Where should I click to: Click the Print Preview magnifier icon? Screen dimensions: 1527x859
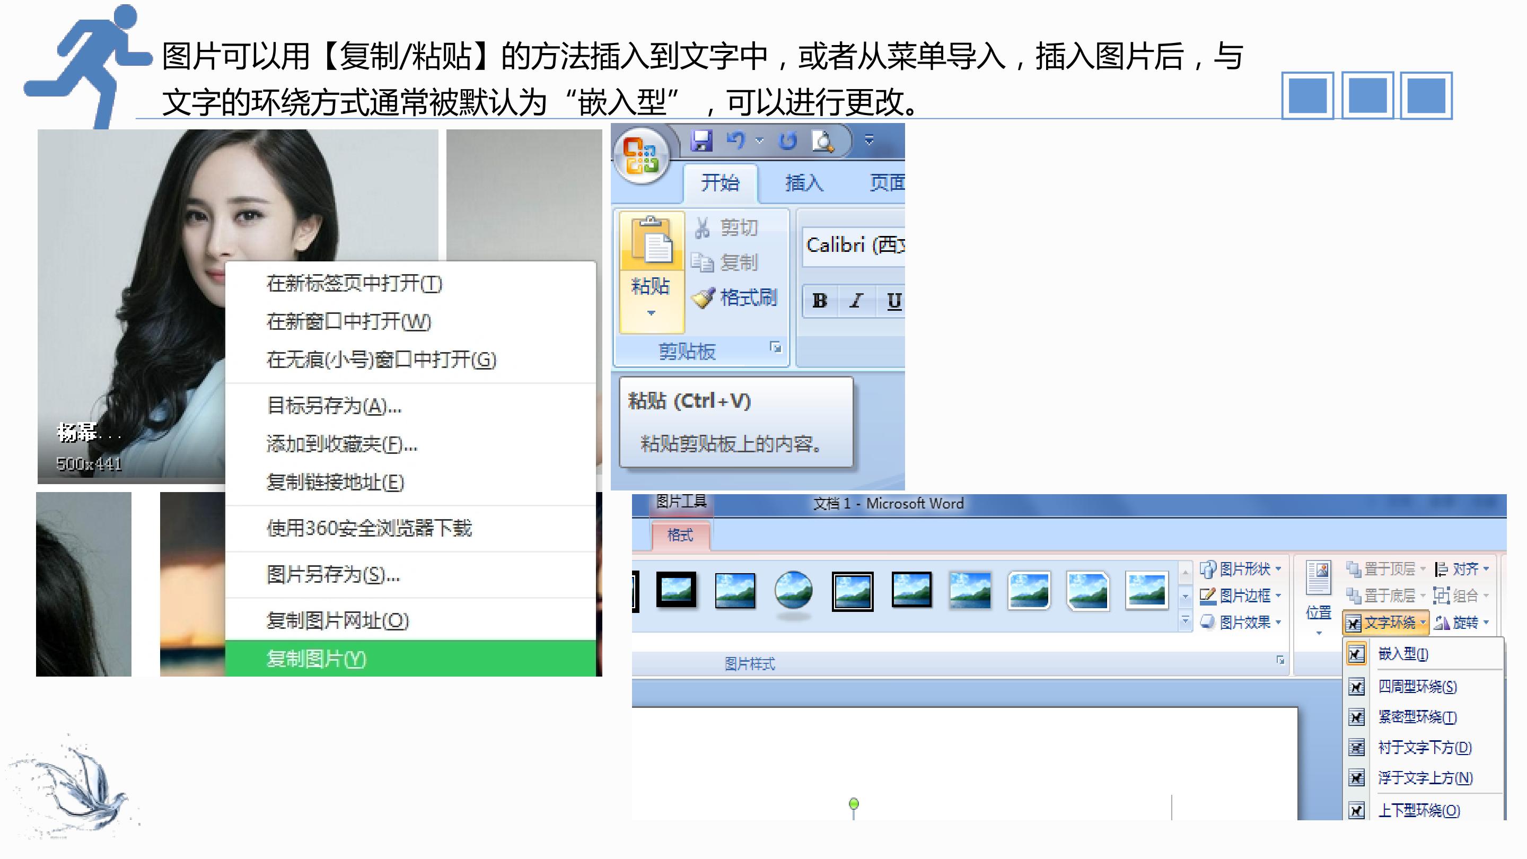coord(823,141)
